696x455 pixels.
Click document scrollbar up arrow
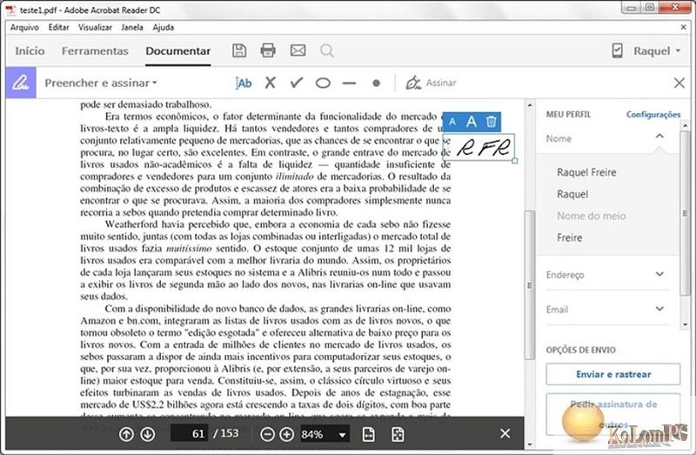(x=530, y=105)
